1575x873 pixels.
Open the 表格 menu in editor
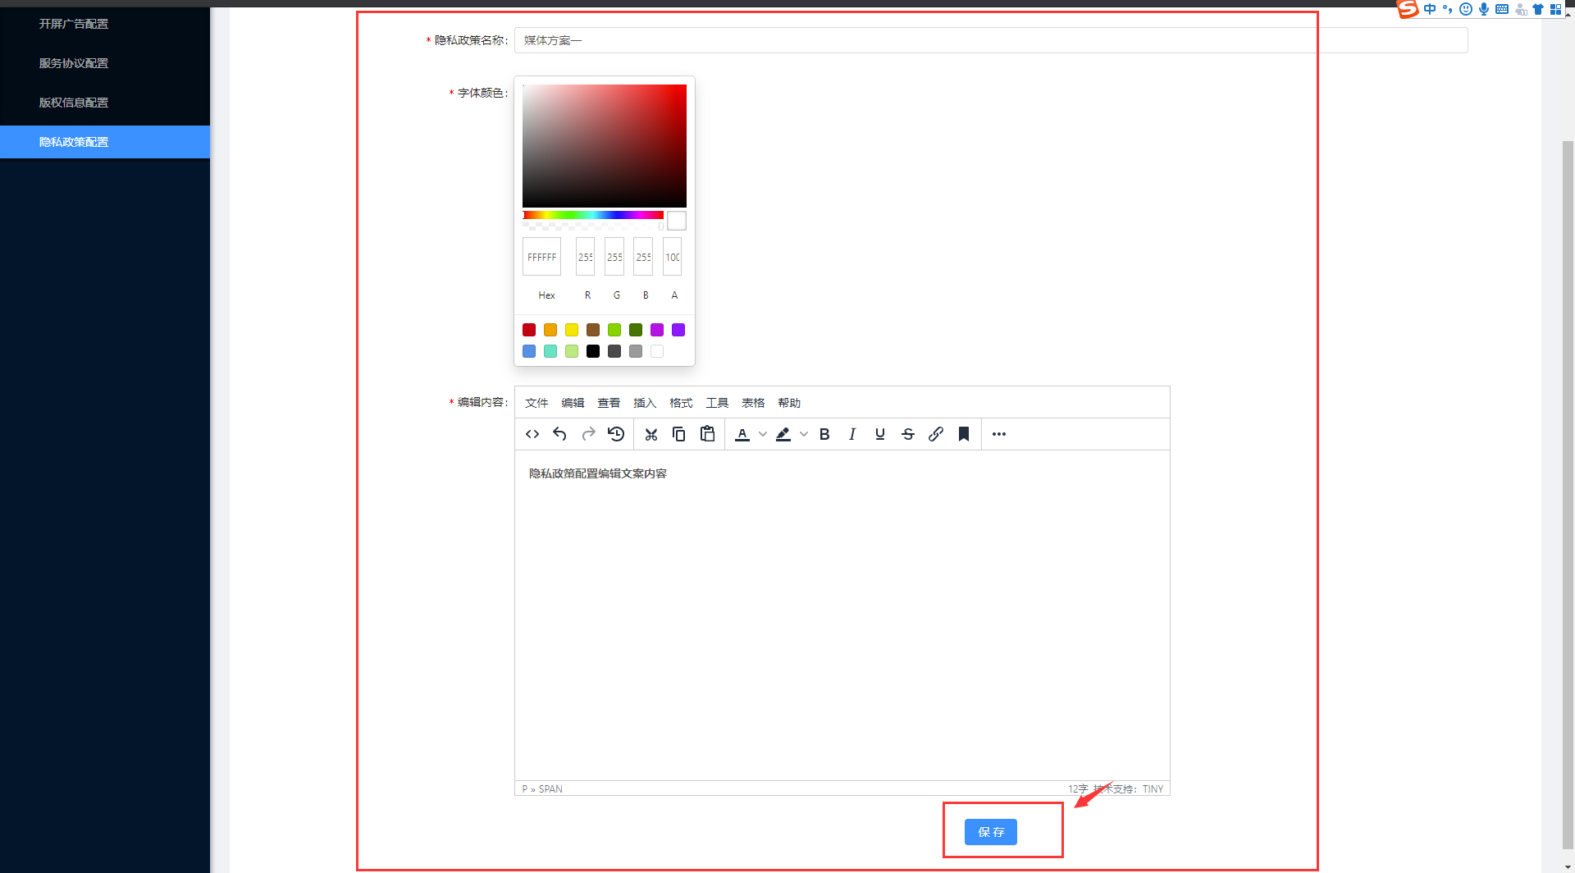[753, 403]
